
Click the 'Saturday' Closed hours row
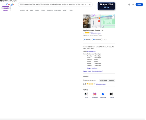93,60
